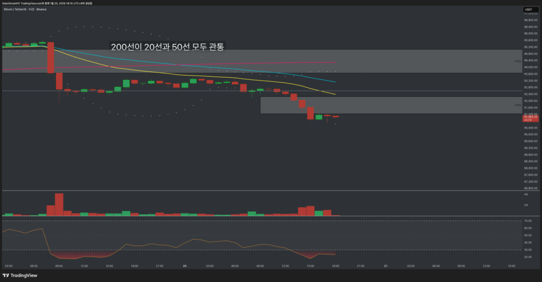
Task: Click the 70.00 level on RSI scale
Action: (528, 221)
